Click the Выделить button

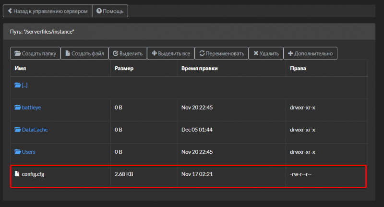pos(128,53)
